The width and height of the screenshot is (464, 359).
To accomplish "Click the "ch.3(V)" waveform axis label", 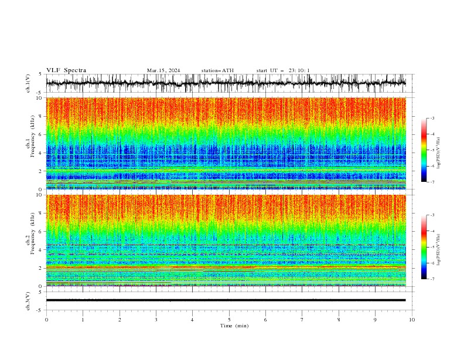I will coord(28,301).
